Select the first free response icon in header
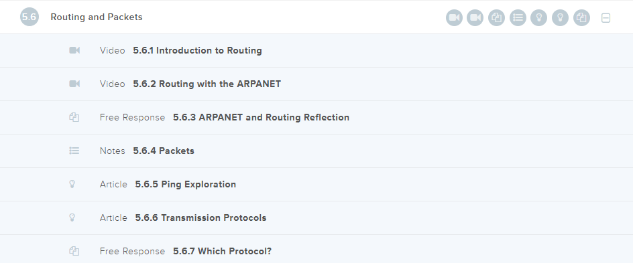 pos(497,17)
